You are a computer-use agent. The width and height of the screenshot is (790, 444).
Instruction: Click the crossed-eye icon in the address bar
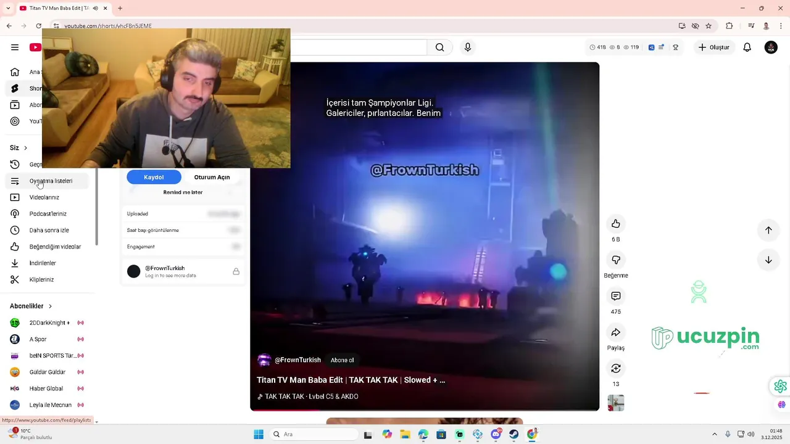[x=695, y=26]
